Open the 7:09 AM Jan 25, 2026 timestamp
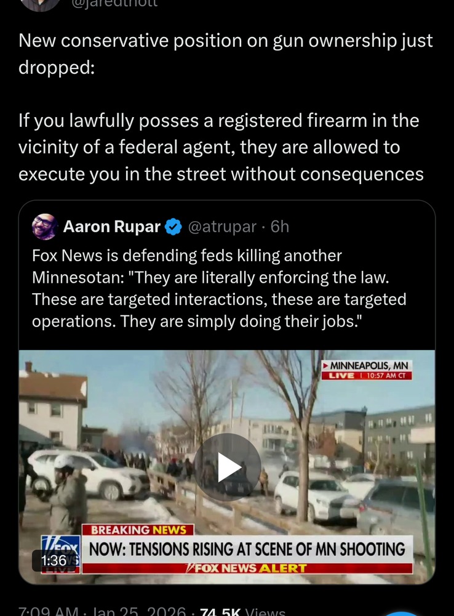 pyautogui.click(x=102, y=611)
